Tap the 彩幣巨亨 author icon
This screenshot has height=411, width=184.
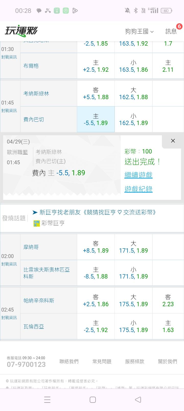tap(37, 223)
